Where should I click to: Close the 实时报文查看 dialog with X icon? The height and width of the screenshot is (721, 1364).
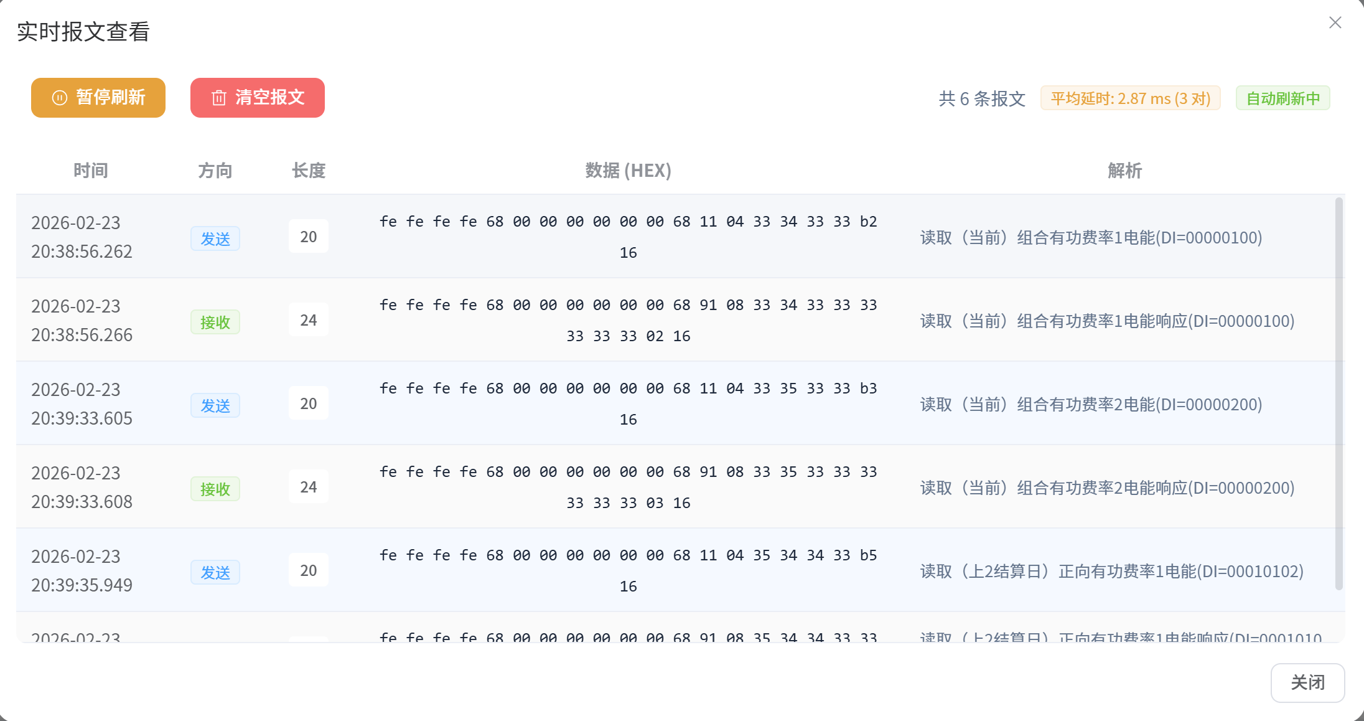tap(1335, 23)
